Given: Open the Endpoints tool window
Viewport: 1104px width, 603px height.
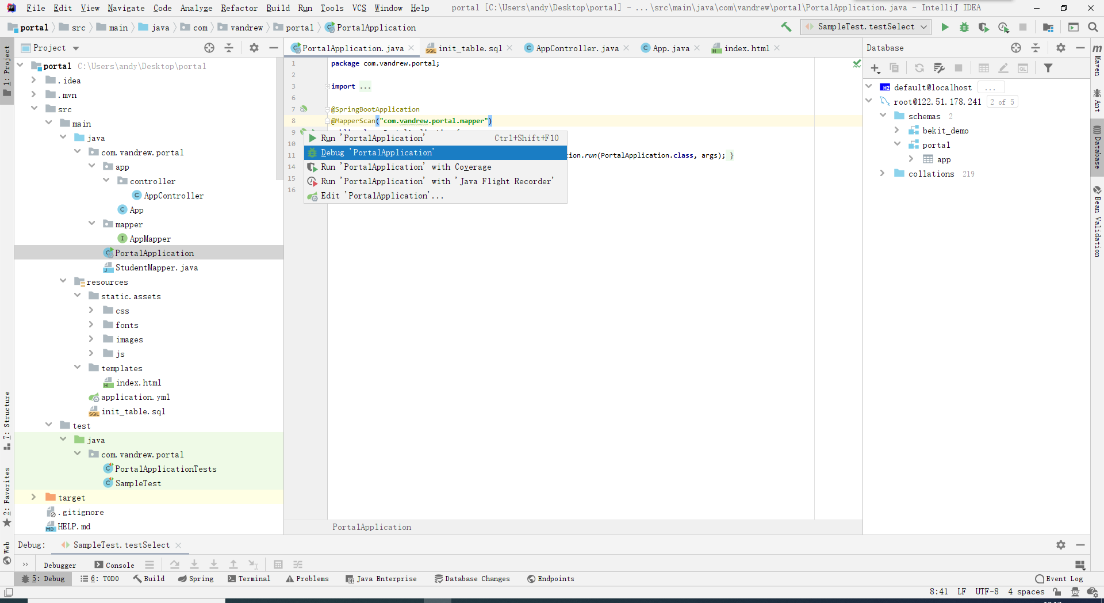Looking at the screenshot, I should (x=550, y=579).
